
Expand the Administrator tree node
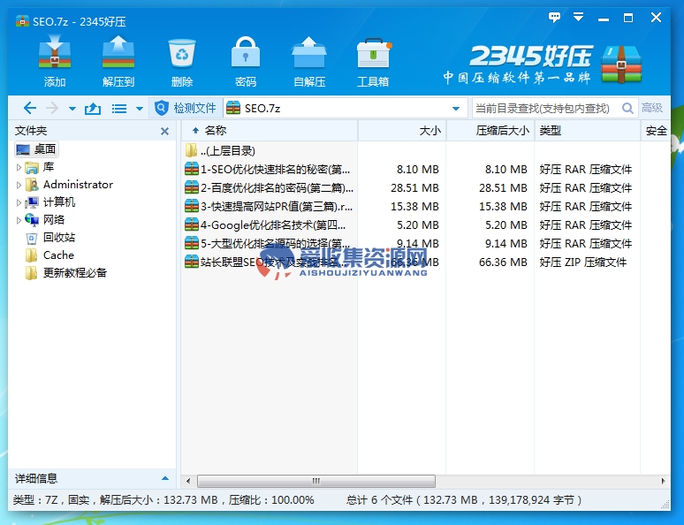pyautogui.click(x=19, y=185)
